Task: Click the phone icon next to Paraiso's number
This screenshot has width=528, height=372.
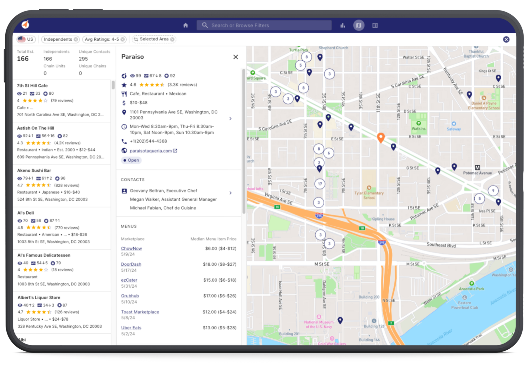Action: (x=124, y=141)
